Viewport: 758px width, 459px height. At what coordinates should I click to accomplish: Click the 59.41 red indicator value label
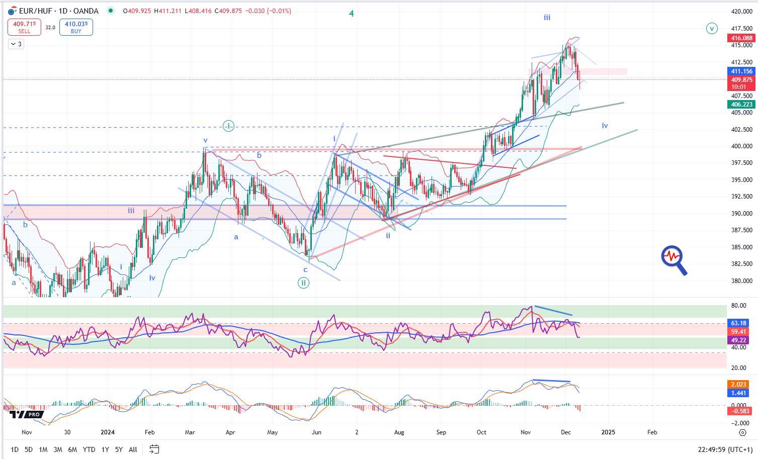[738, 332]
